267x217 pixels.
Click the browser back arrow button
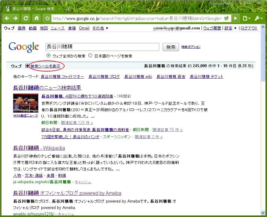(7, 18)
